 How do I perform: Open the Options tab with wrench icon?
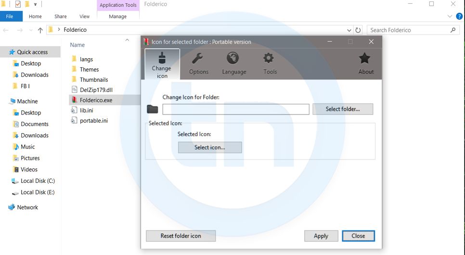[198, 64]
